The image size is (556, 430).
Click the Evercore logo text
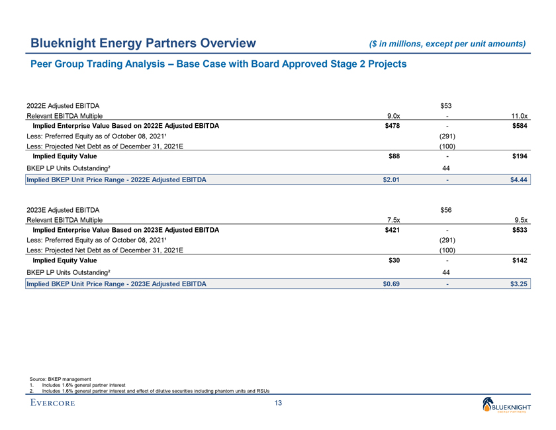point(52,403)
